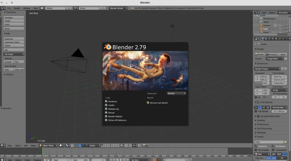The image size is (291, 161).
Task: Open the Render Layers properties tab icon
Action: pyautogui.click(x=266, y=39)
